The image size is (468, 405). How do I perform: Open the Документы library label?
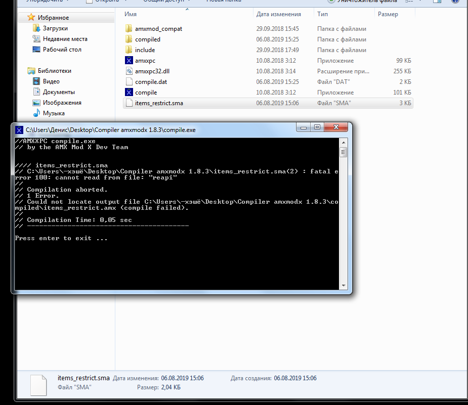pos(59,92)
